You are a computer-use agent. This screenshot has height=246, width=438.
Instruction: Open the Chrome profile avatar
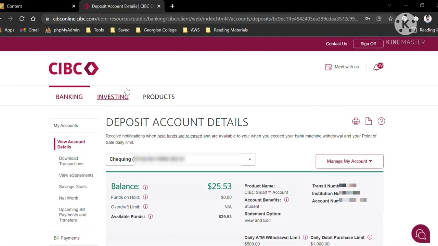(428, 19)
